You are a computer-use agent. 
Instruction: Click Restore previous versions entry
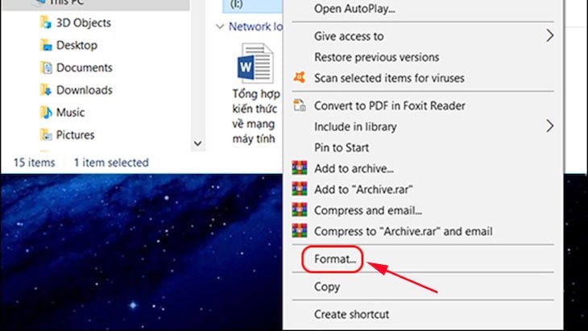tap(376, 57)
